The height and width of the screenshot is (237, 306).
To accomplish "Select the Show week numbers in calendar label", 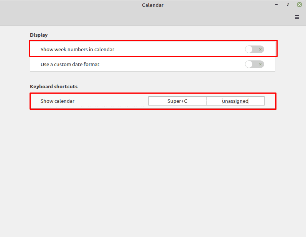I will click(x=77, y=49).
